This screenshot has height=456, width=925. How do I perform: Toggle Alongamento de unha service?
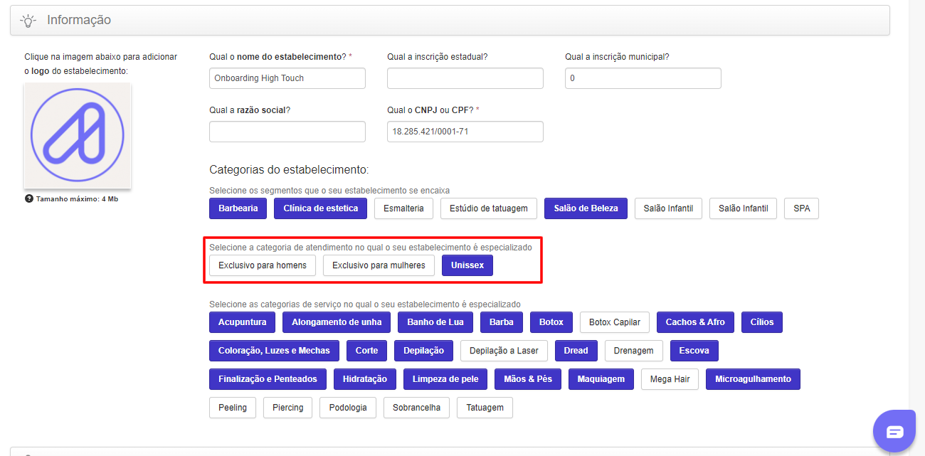click(x=337, y=322)
